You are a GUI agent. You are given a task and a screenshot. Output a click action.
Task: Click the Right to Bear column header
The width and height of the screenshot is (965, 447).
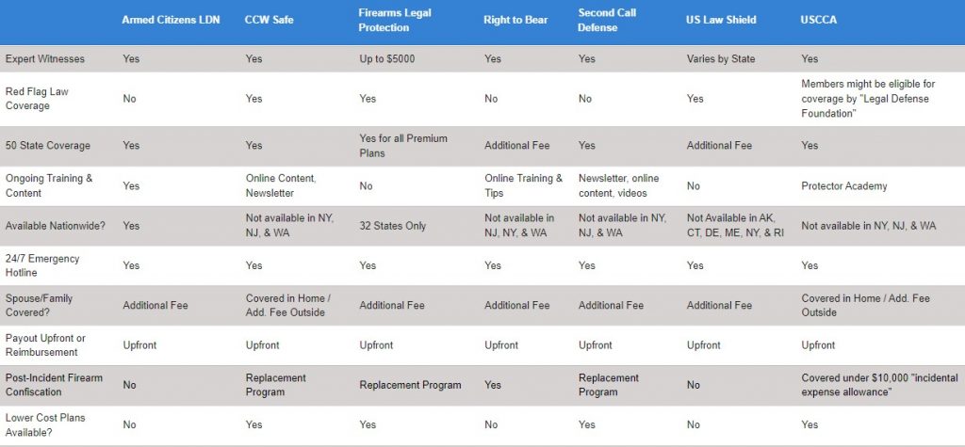coord(515,20)
